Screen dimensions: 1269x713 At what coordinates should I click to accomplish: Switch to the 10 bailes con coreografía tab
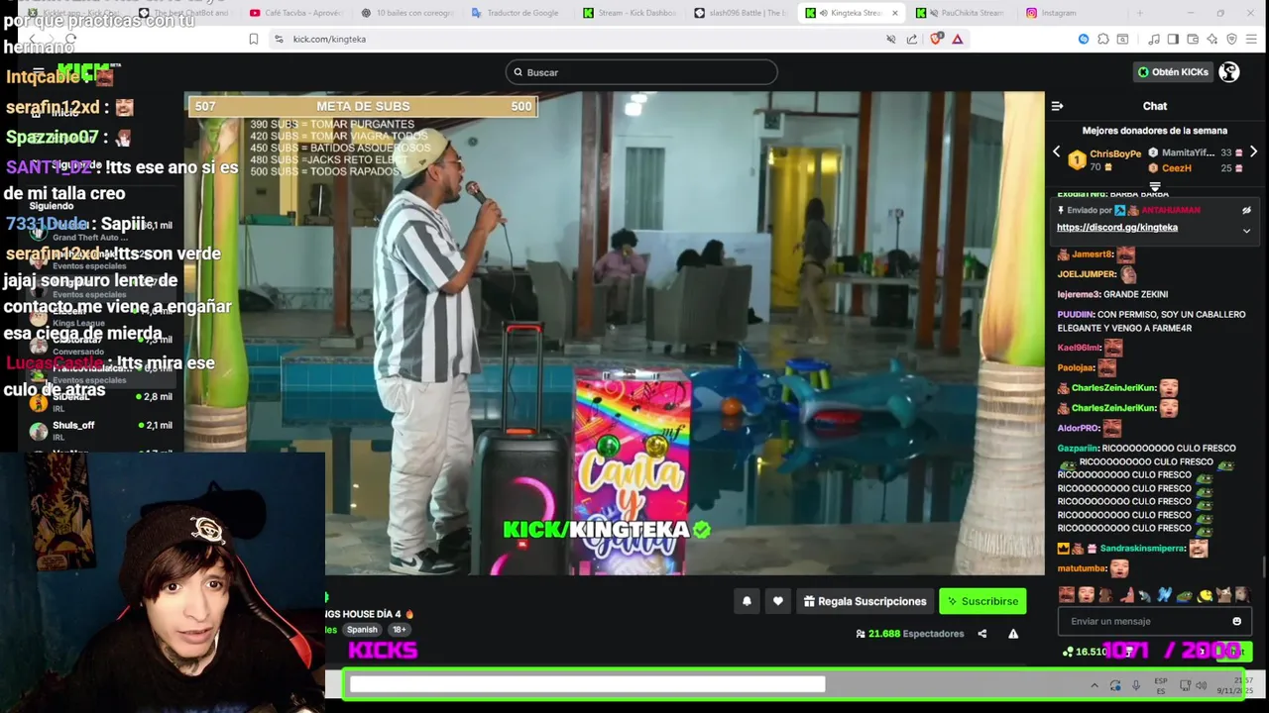(407, 13)
